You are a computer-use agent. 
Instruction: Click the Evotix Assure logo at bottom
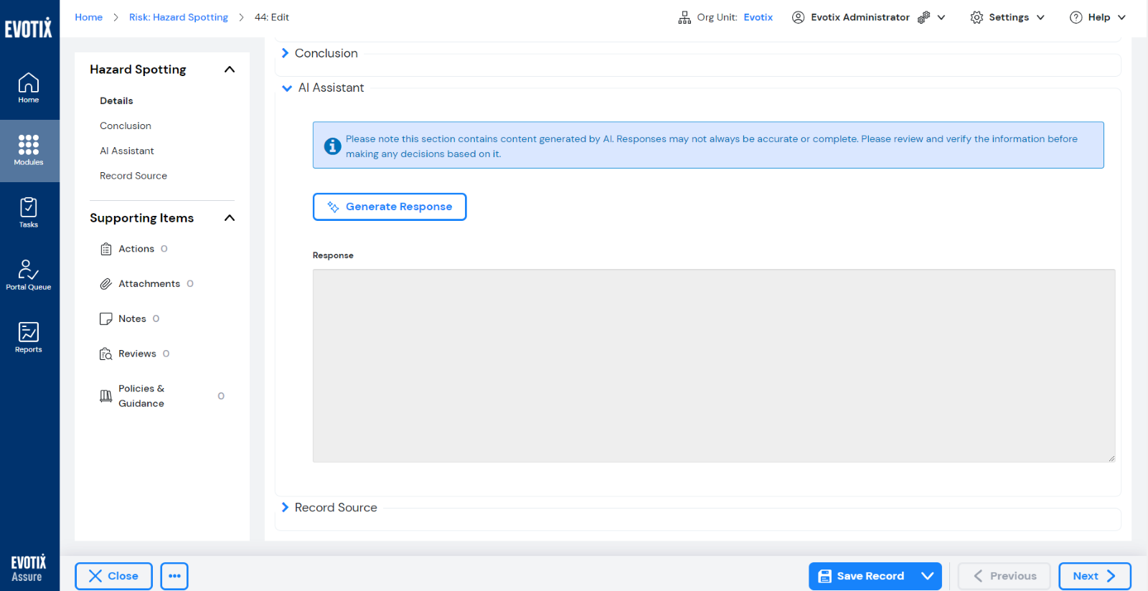click(28, 569)
